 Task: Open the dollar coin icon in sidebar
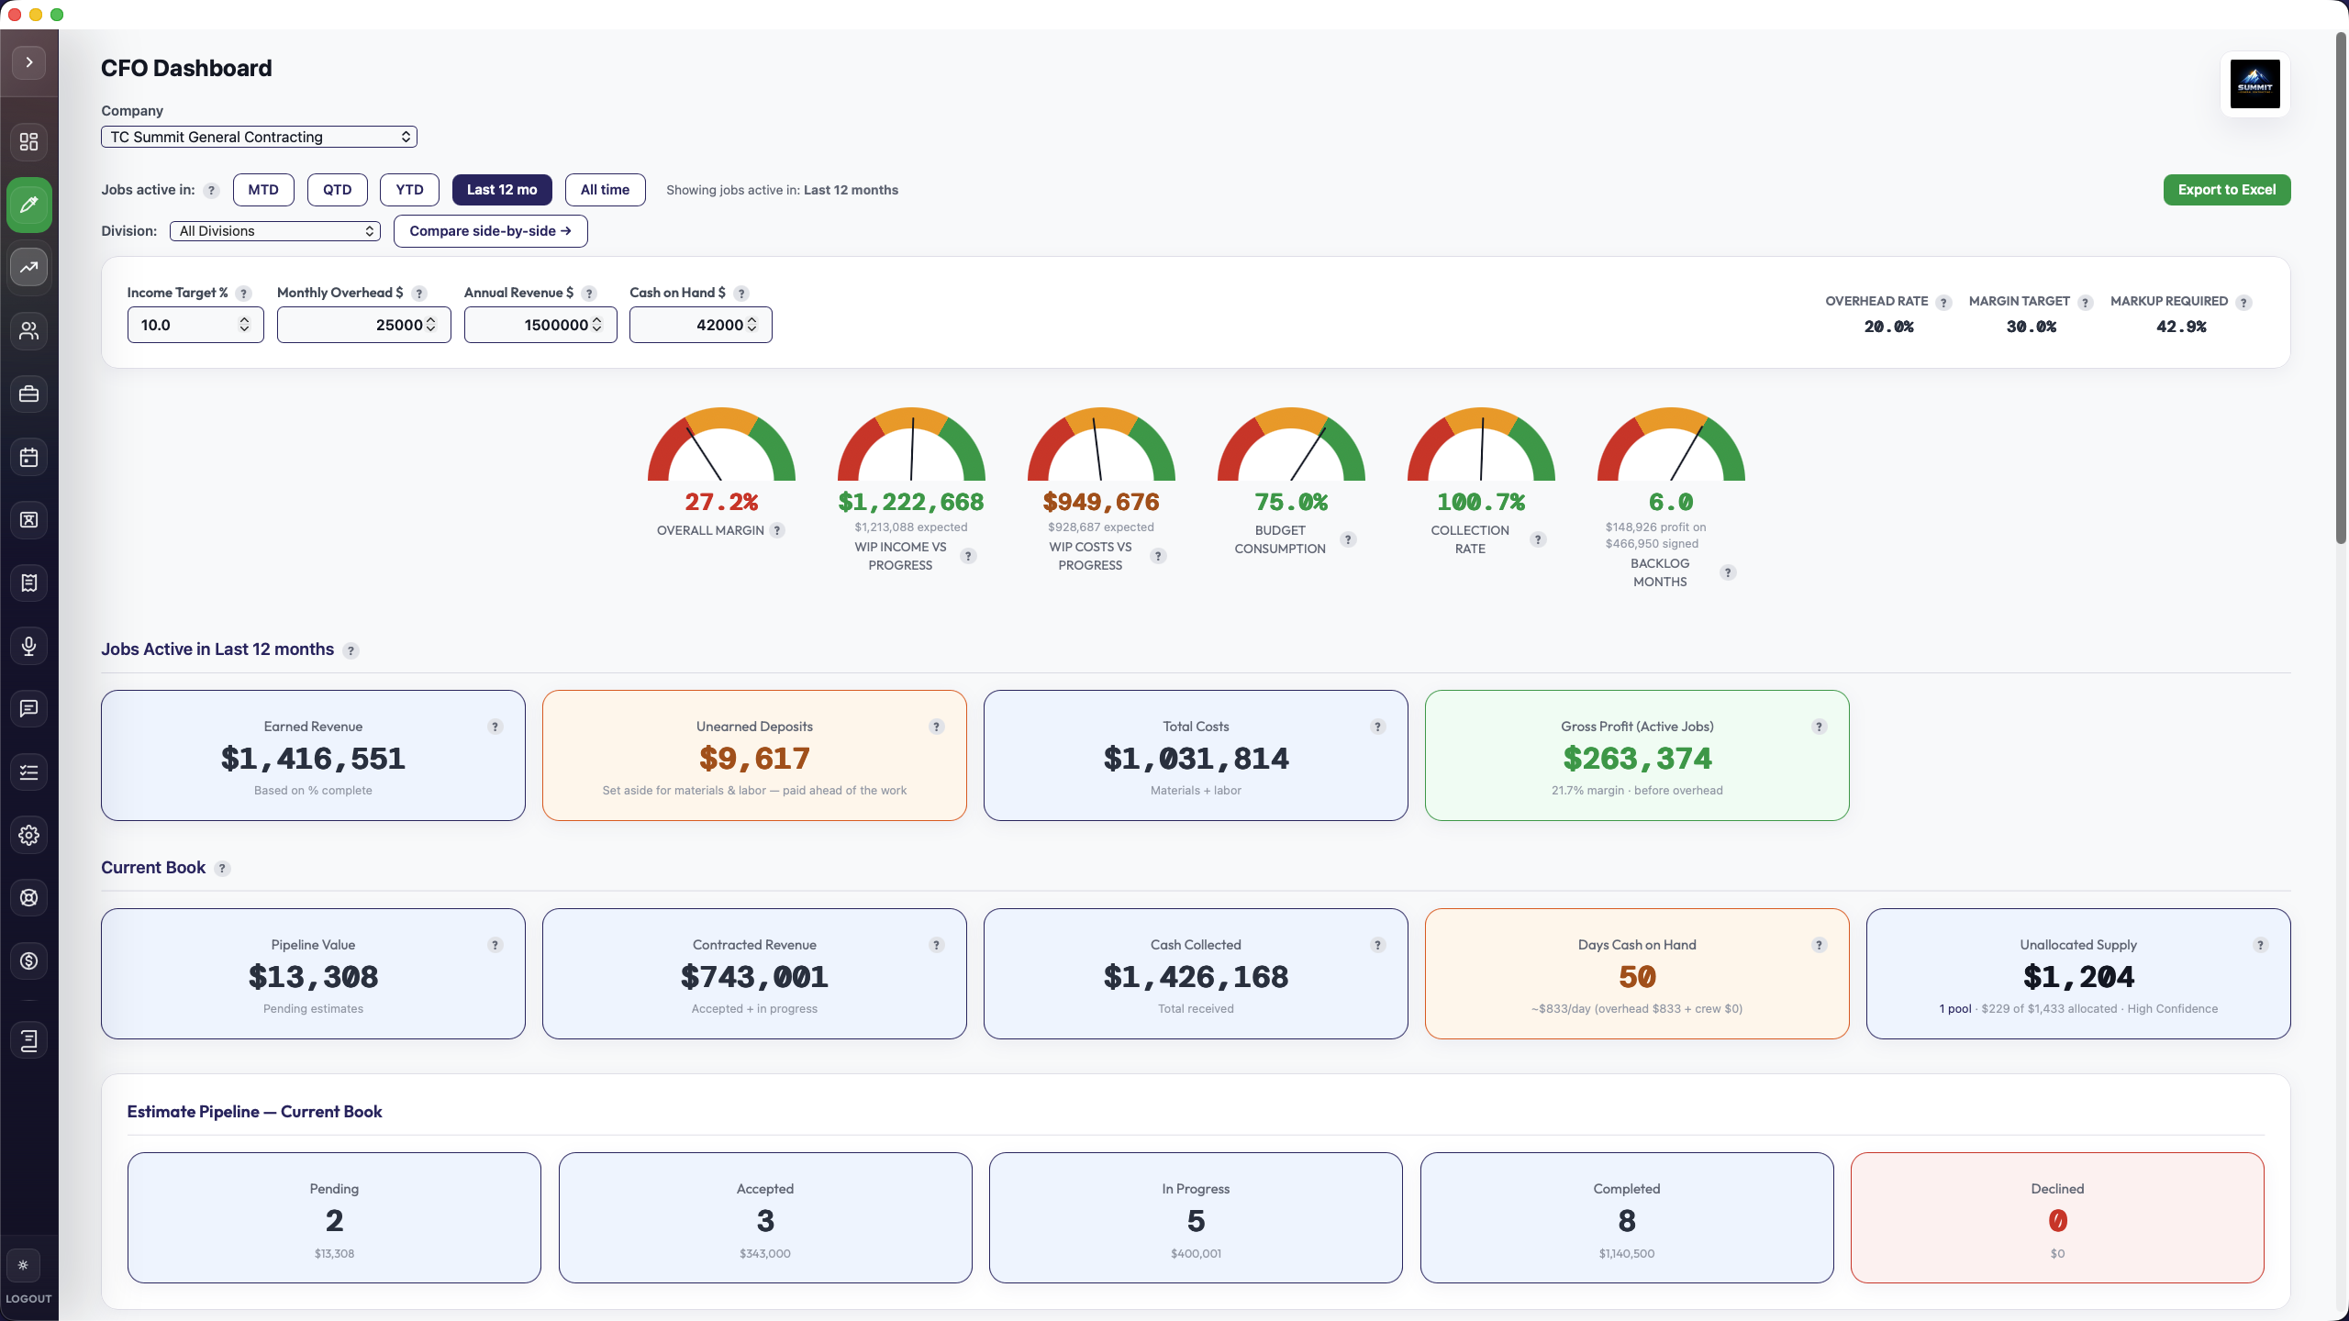[29, 960]
